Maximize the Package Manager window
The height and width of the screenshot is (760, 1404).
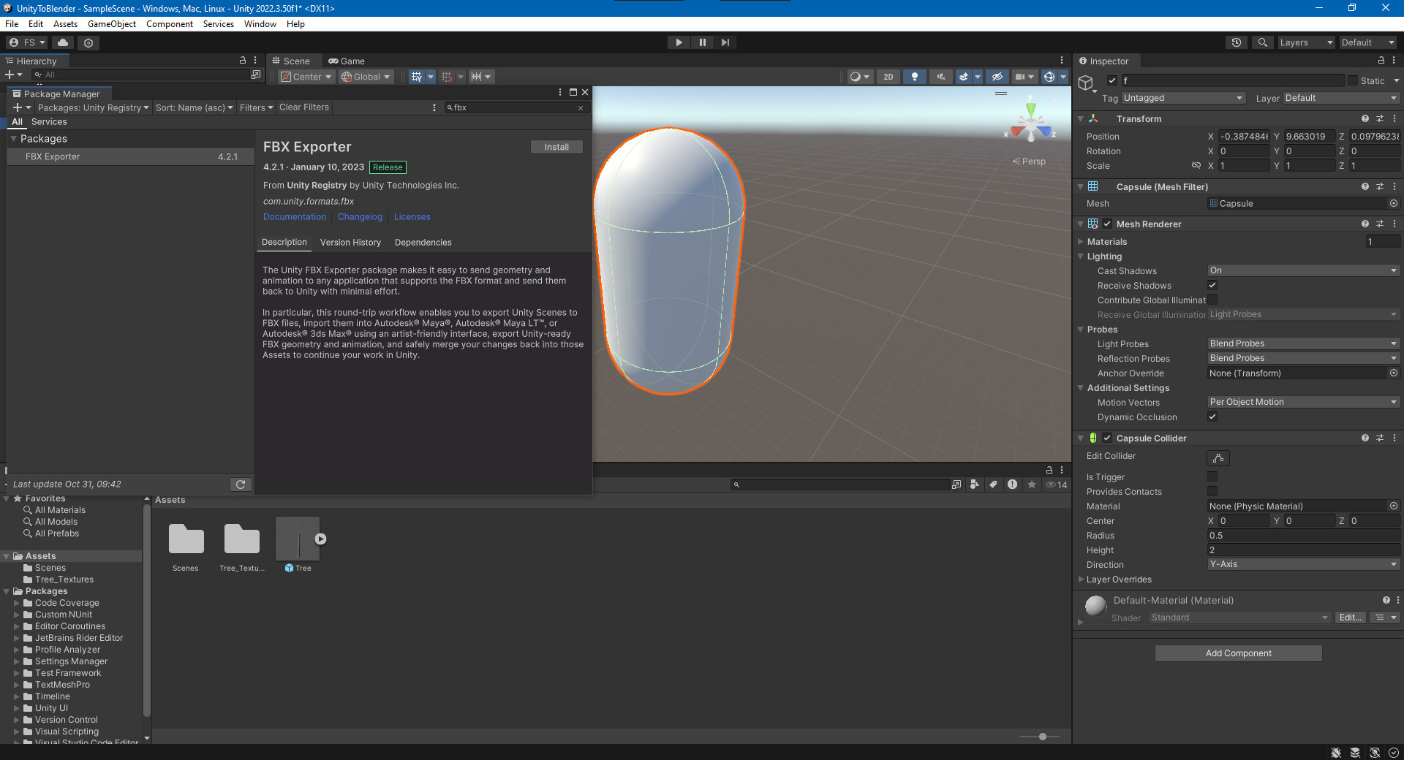[573, 92]
